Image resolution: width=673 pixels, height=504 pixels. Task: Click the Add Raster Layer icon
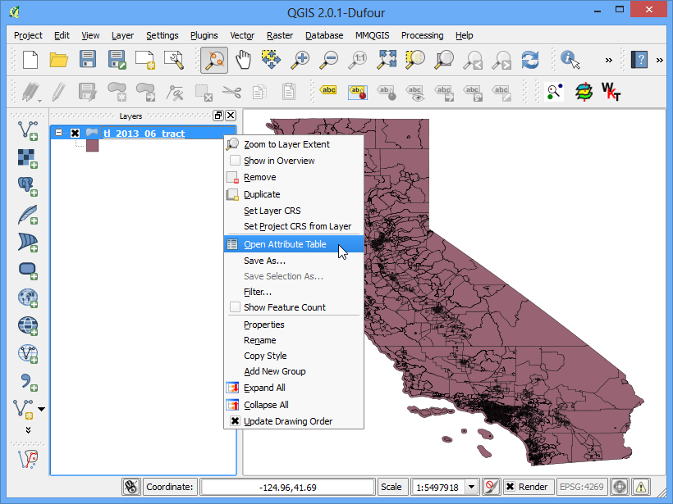coord(27,159)
